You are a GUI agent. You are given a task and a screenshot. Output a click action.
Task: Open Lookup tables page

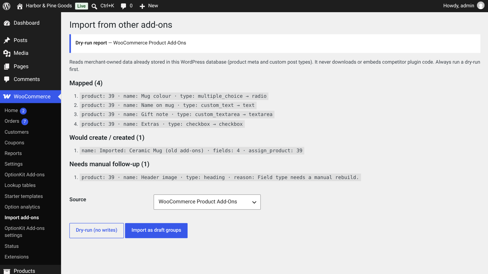click(20, 185)
